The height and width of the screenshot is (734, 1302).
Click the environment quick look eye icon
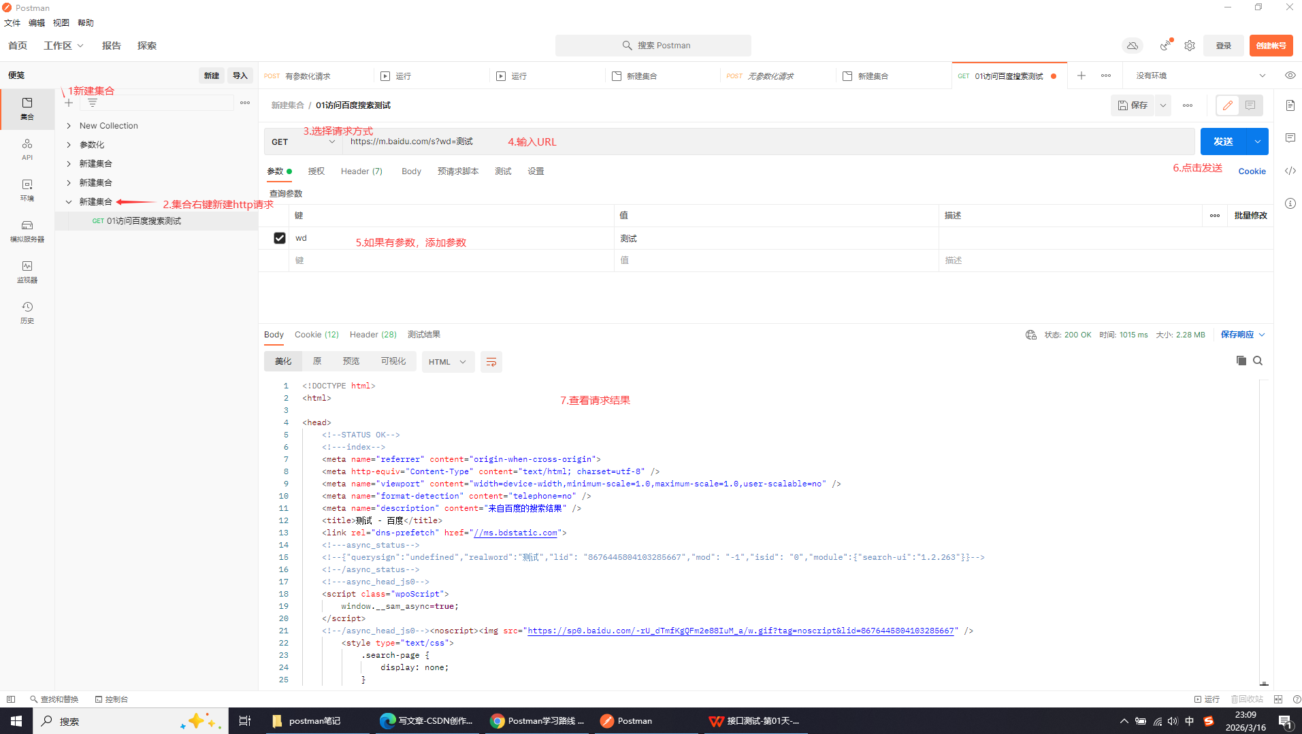click(x=1290, y=76)
